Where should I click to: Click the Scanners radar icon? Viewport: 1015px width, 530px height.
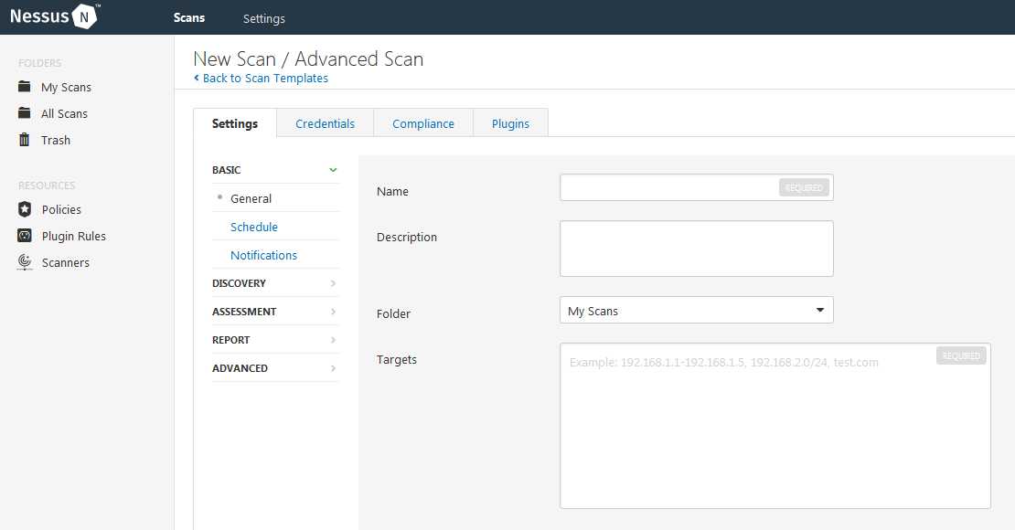(x=25, y=261)
